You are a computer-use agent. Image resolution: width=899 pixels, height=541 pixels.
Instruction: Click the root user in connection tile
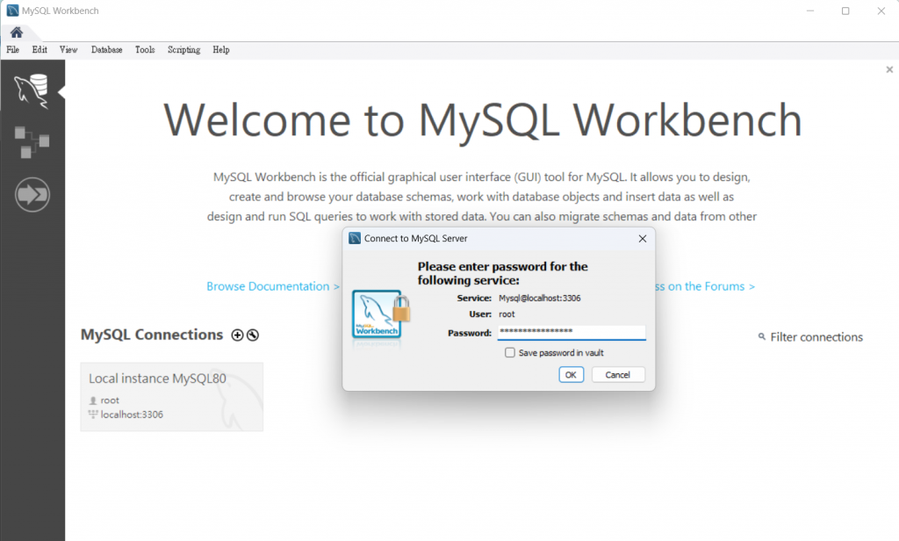coord(110,400)
